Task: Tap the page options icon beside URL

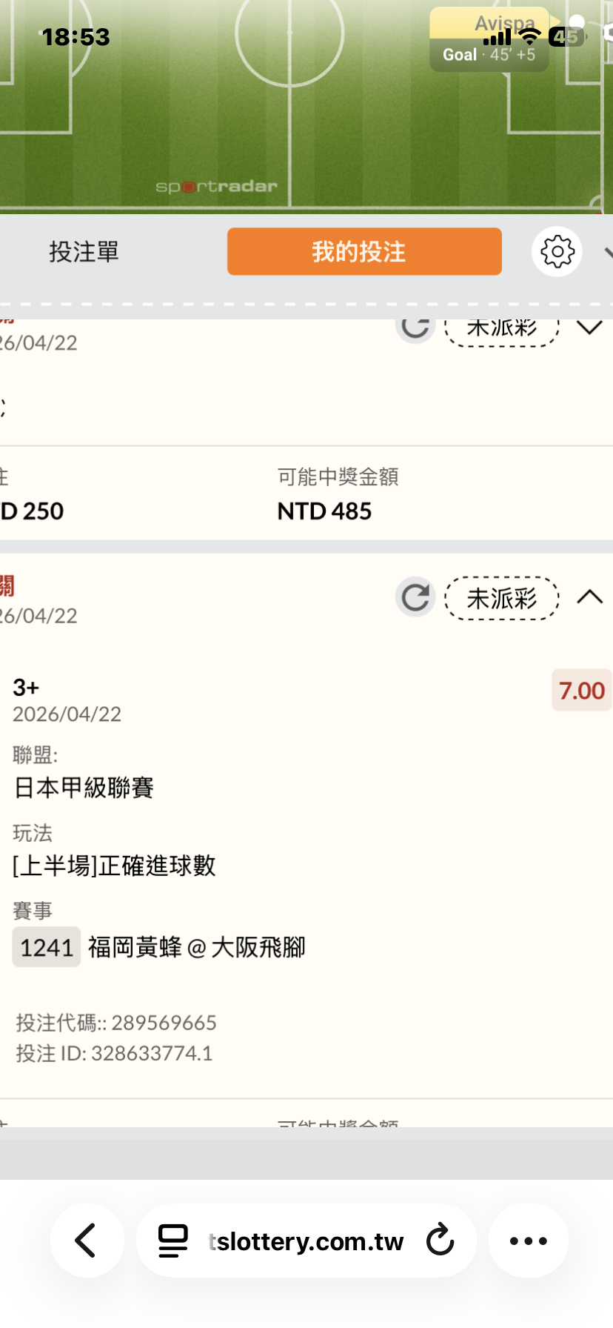Action: coord(173,1241)
